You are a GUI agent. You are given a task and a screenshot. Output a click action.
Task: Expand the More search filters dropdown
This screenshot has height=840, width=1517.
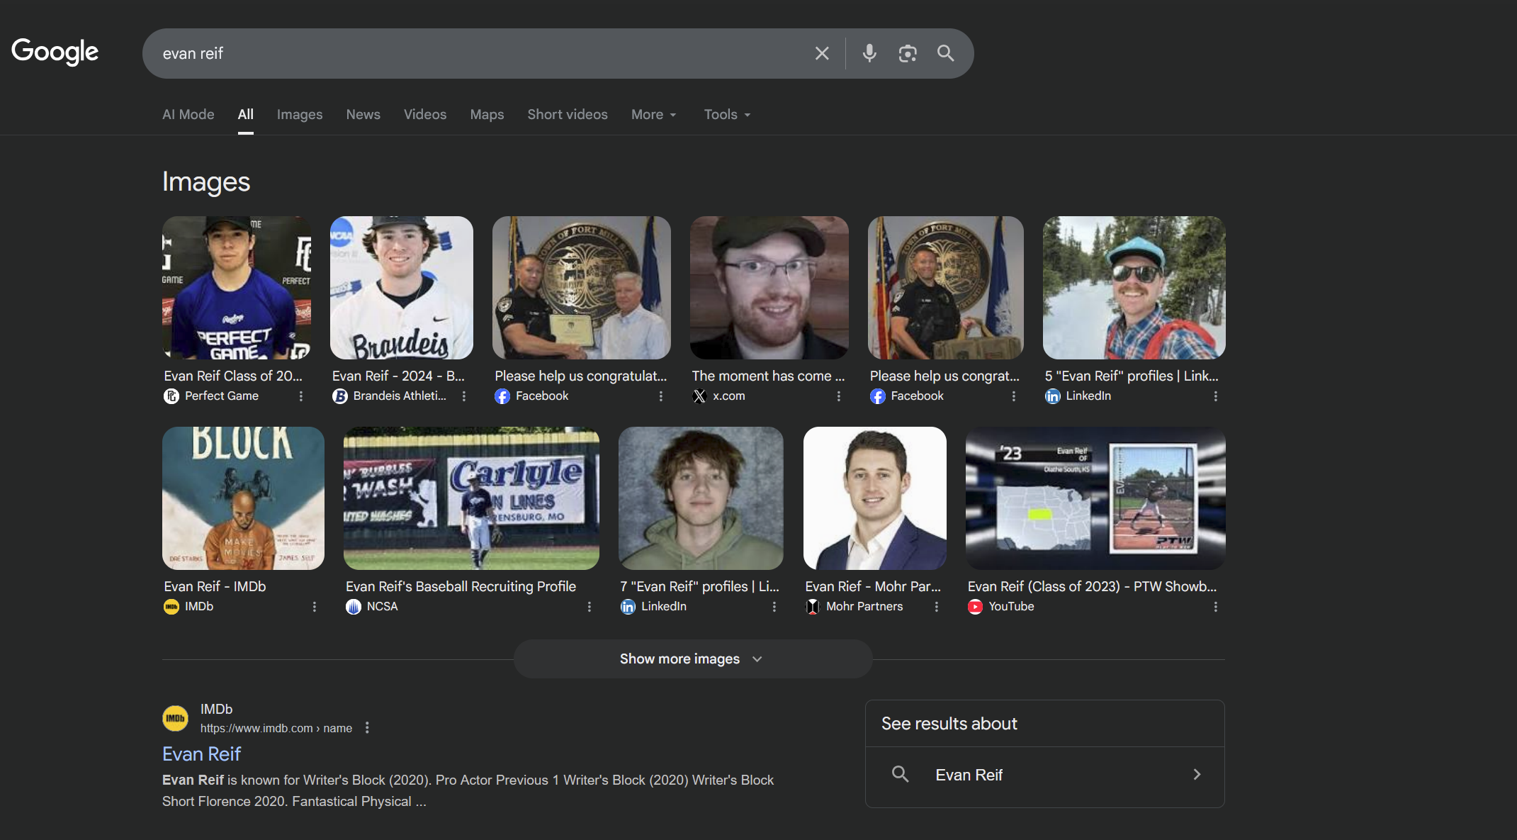[653, 114]
